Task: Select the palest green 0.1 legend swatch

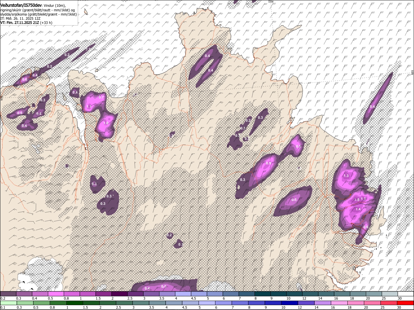Action: 8,303
